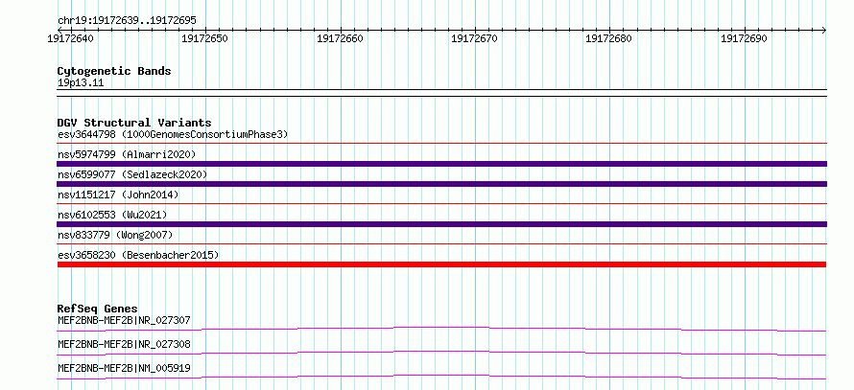The width and height of the screenshot is (854, 390).
Task: Click purple bar for nsv5974799
Action: tap(441, 164)
